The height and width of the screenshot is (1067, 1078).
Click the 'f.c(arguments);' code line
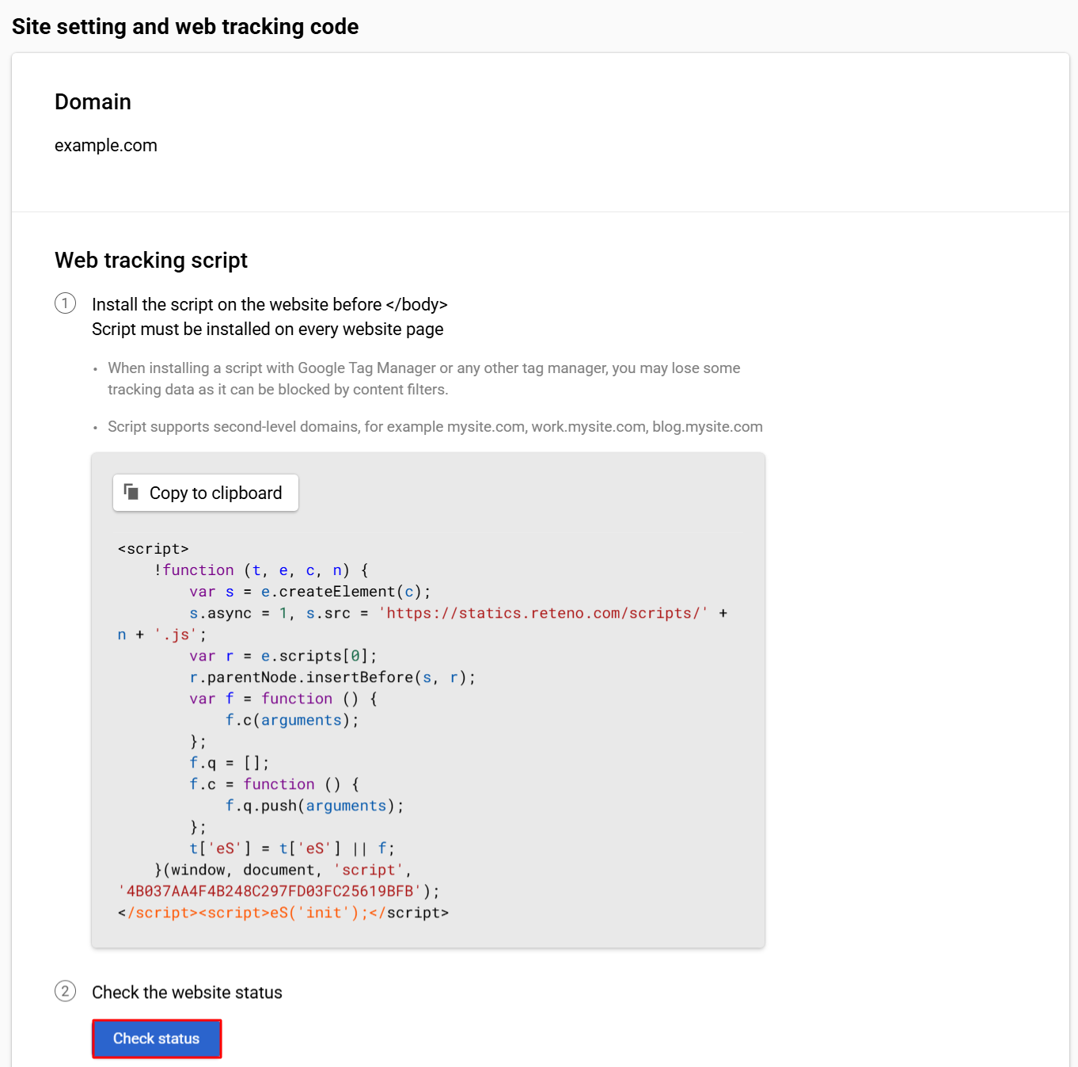[292, 720]
